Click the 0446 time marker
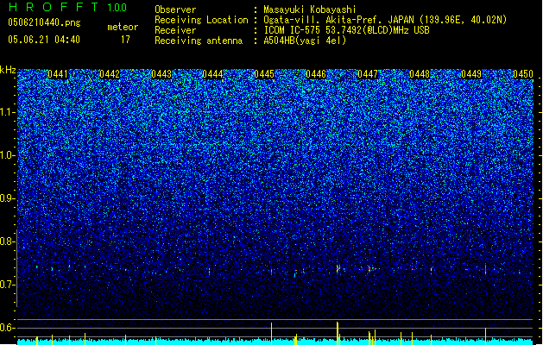The image size is (543, 345). 316,74
